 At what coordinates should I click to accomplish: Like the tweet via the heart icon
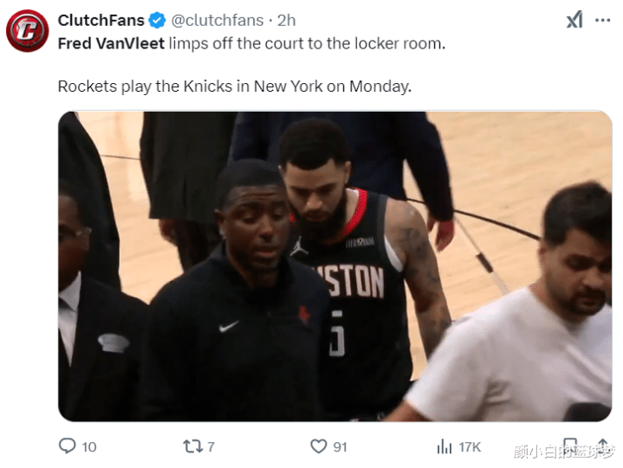[318, 446]
